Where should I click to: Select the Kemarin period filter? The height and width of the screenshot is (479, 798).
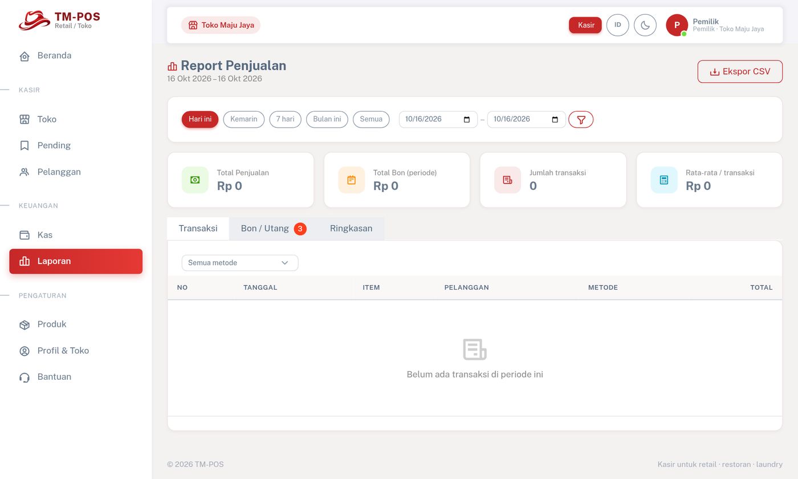pos(243,119)
